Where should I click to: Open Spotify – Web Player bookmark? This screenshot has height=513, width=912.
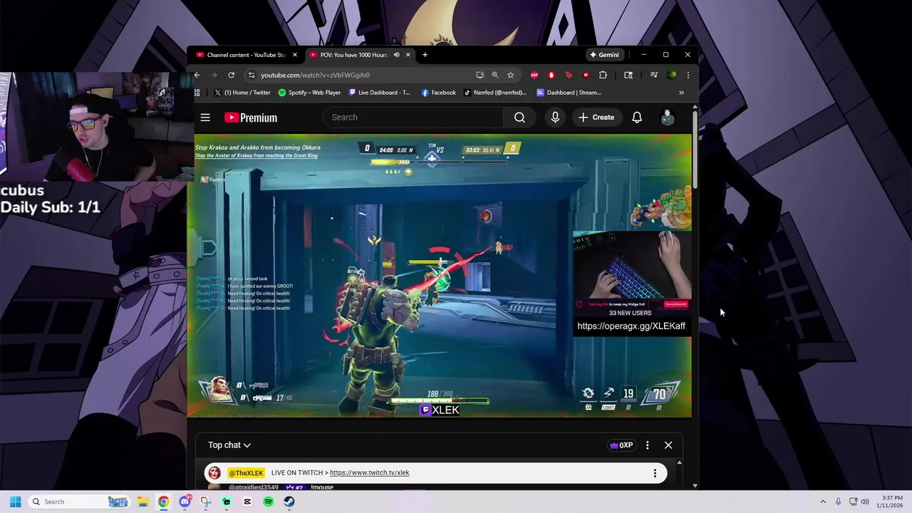click(x=309, y=93)
